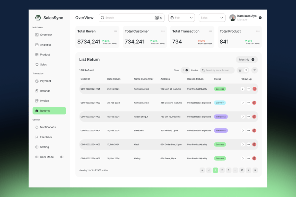The height and width of the screenshot is (197, 296).
Task: Click the SalesSync logo icon
Action: 38,18
